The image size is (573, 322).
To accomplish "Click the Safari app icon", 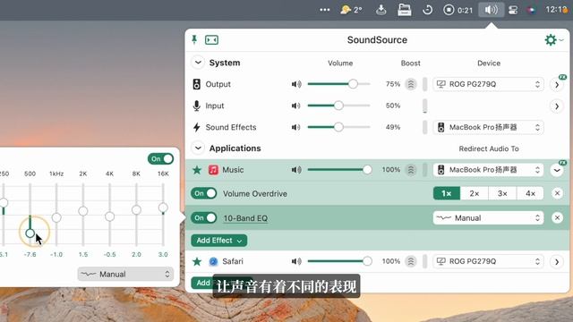I will coord(213,261).
